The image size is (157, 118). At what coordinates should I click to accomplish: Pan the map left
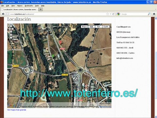[x=10, y=29]
